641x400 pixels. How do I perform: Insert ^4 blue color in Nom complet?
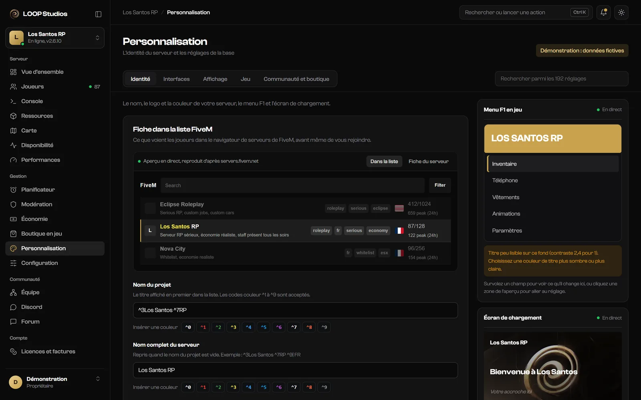(x=248, y=387)
